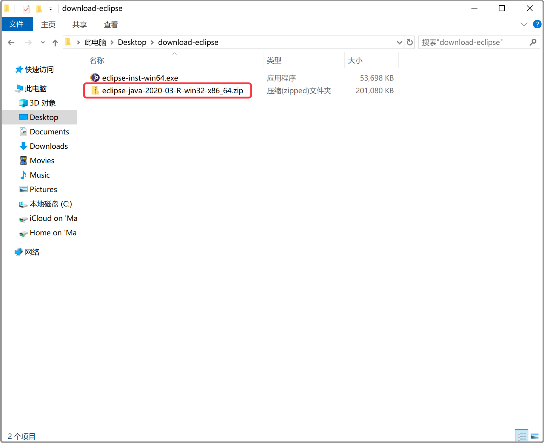The width and height of the screenshot is (544, 443).
Task: Open the recent locations dropdown
Action: tap(43, 42)
